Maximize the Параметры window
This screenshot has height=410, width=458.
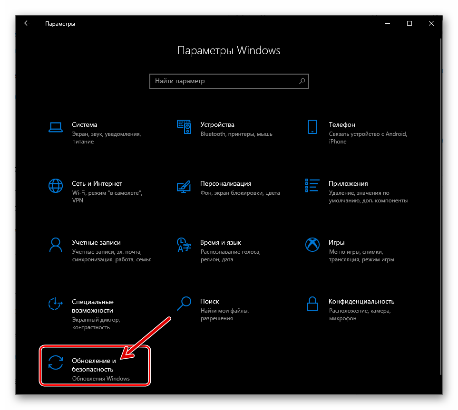tap(409, 23)
